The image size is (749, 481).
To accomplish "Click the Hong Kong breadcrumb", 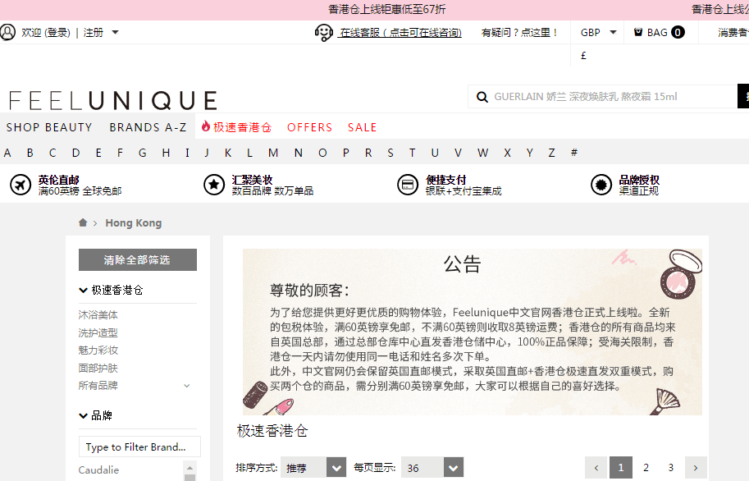I will tap(133, 222).
